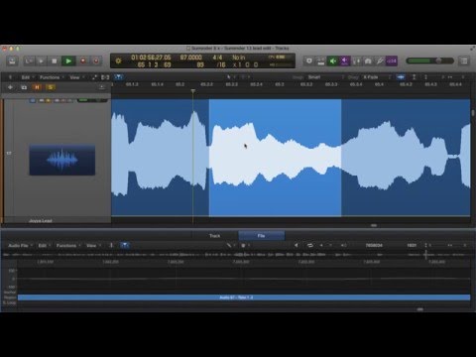Switch to the Track tab in editor
The height and width of the screenshot is (357, 476).
[215, 236]
